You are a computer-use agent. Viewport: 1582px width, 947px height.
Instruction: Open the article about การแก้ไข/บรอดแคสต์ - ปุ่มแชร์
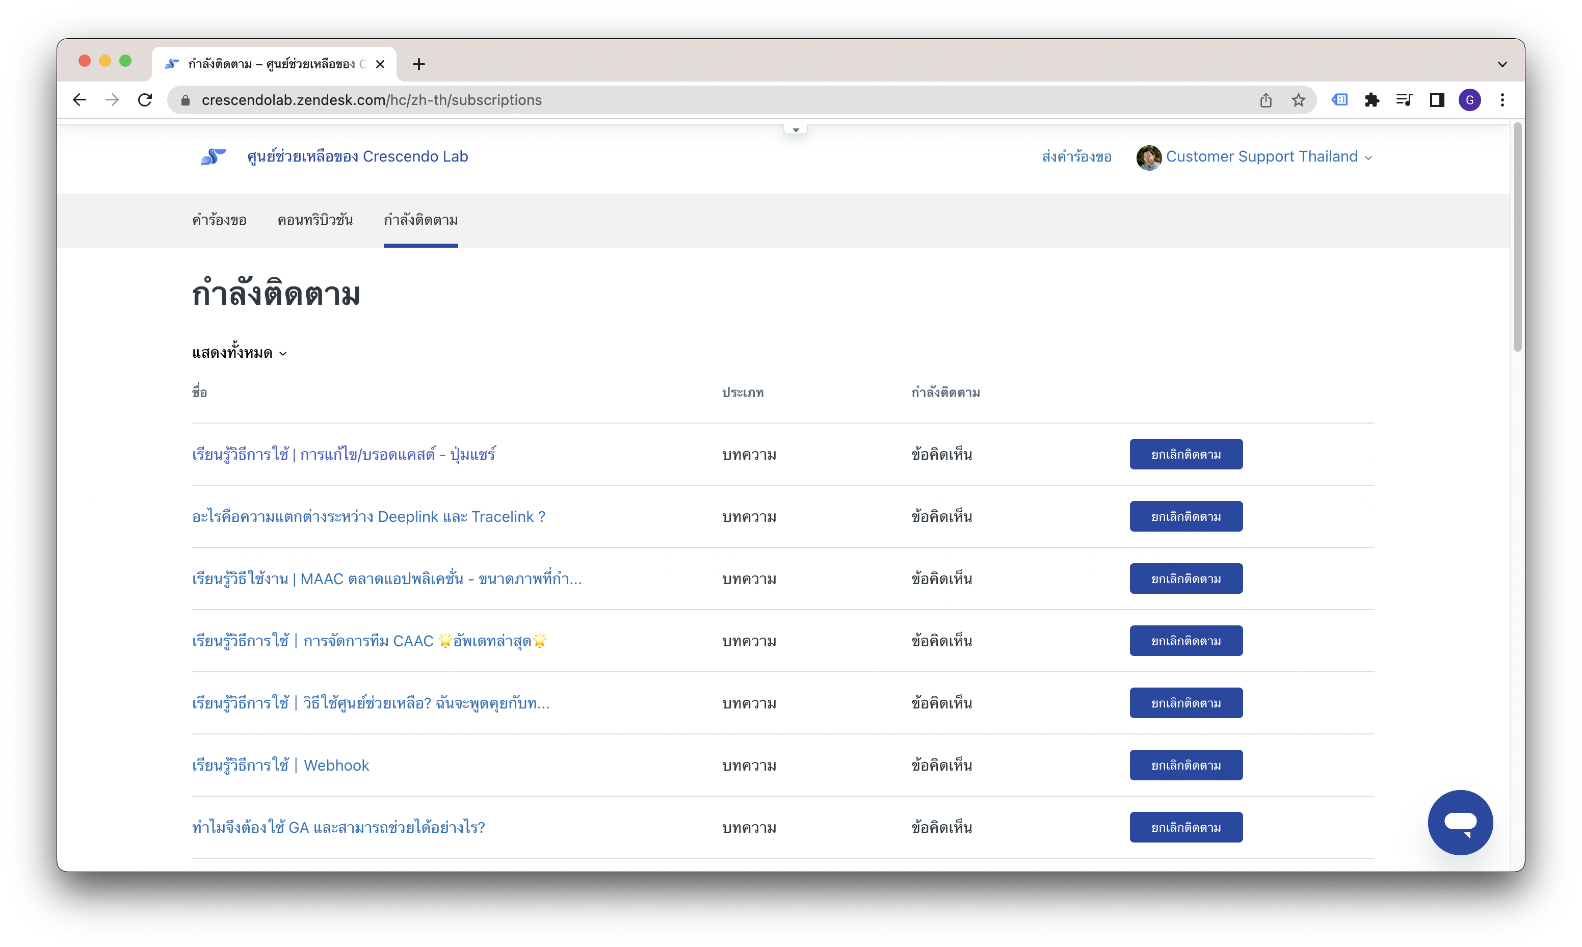pyautogui.click(x=344, y=454)
